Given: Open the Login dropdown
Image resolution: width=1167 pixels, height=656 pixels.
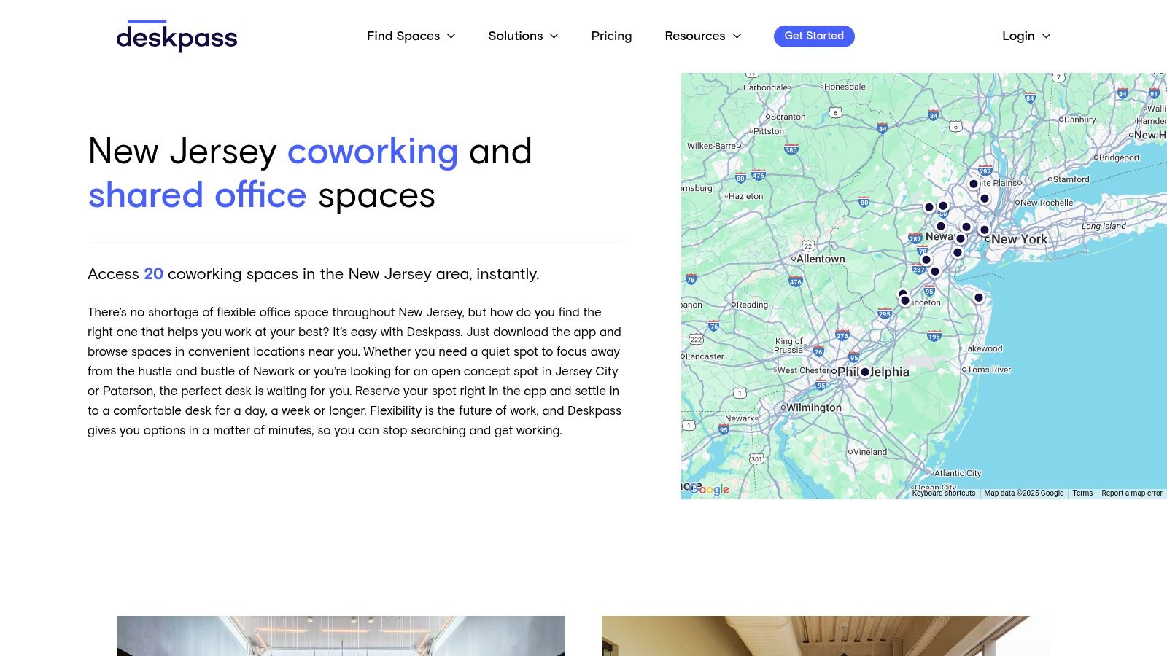Looking at the screenshot, I should (1026, 36).
